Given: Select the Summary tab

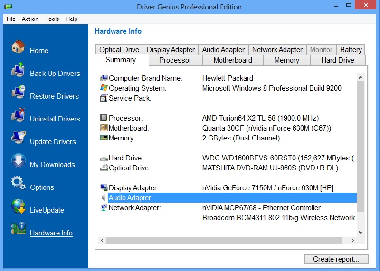Looking at the screenshot, I should 121,60.
